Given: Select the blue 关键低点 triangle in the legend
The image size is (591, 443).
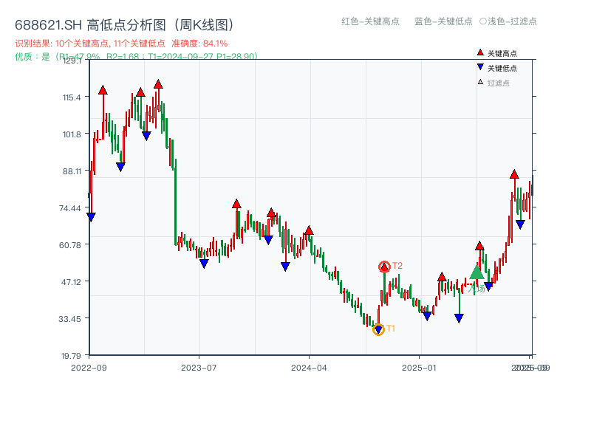Looking at the screenshot, I should (x=480, y=66).
